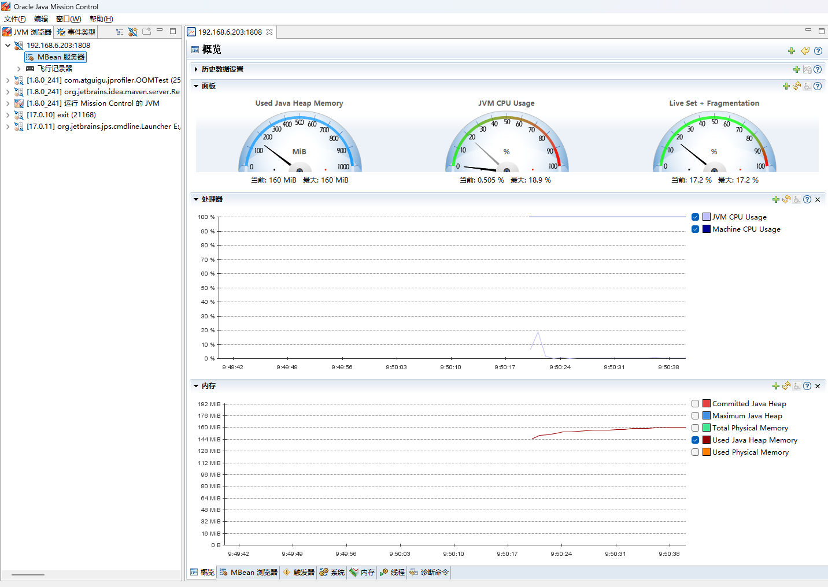828x587 pixels.
Task: Minimize the JVM browser view
Action: click(x=160, y=31)
